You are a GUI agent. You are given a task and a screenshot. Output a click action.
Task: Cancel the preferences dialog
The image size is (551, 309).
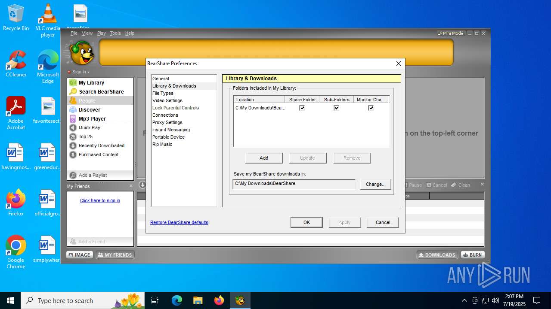pyautogui.click(x=383, y=222)
